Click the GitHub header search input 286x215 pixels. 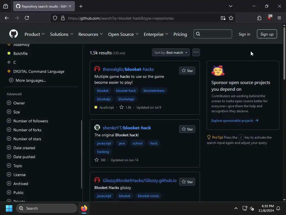pyautogui.click(x=213, y=34)
